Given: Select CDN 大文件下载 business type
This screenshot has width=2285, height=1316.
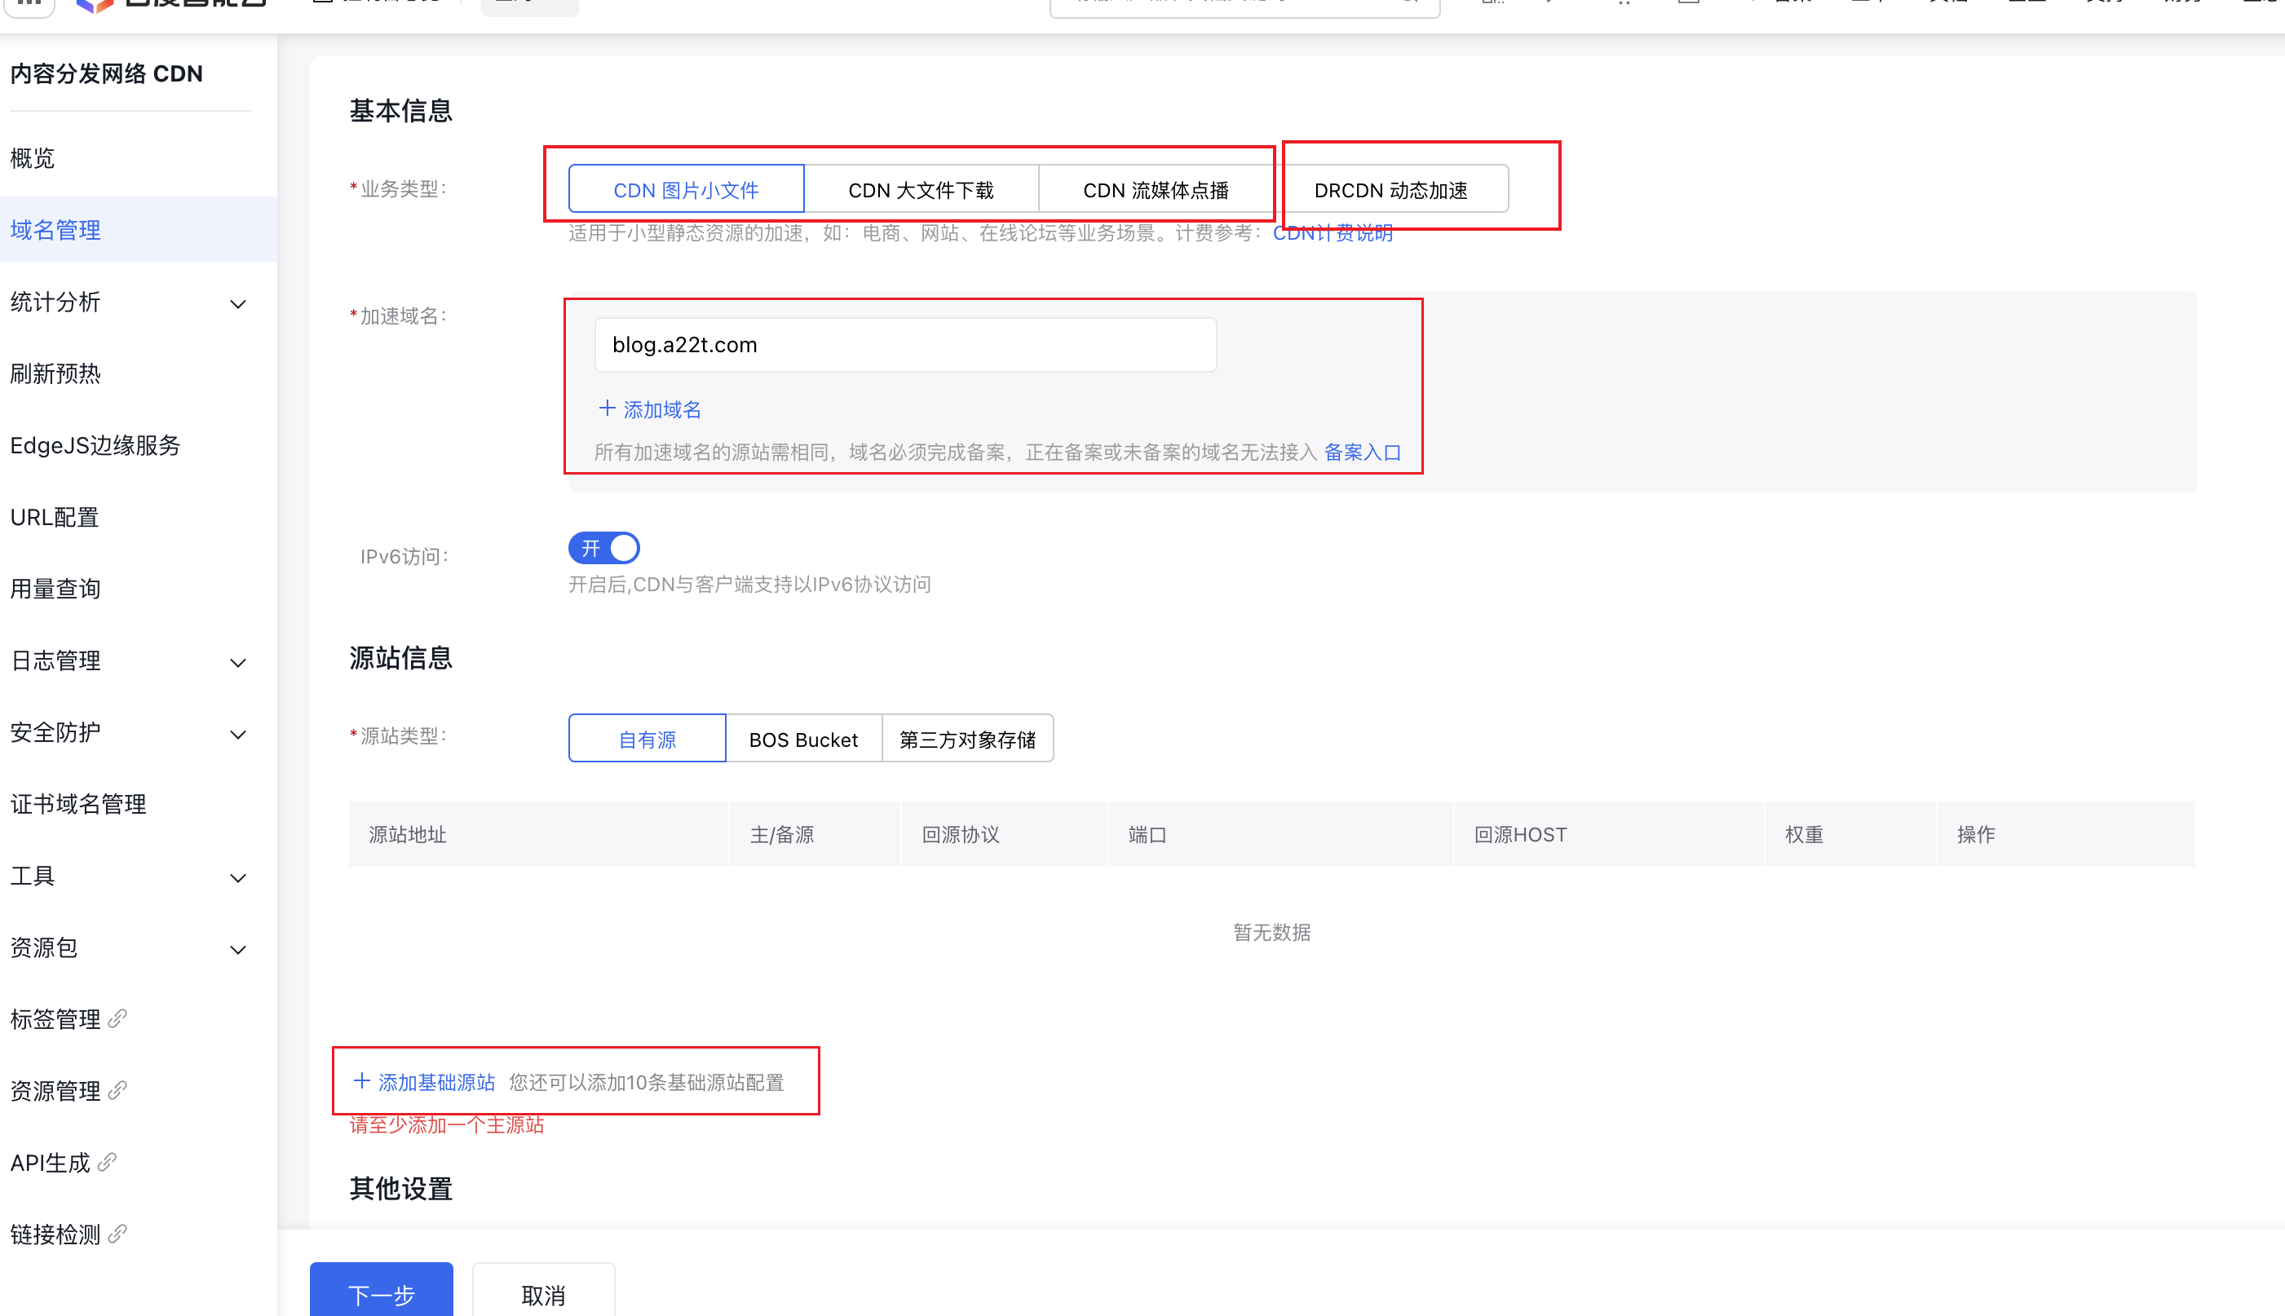Looking at the screenshot, I should coord(920,190).
